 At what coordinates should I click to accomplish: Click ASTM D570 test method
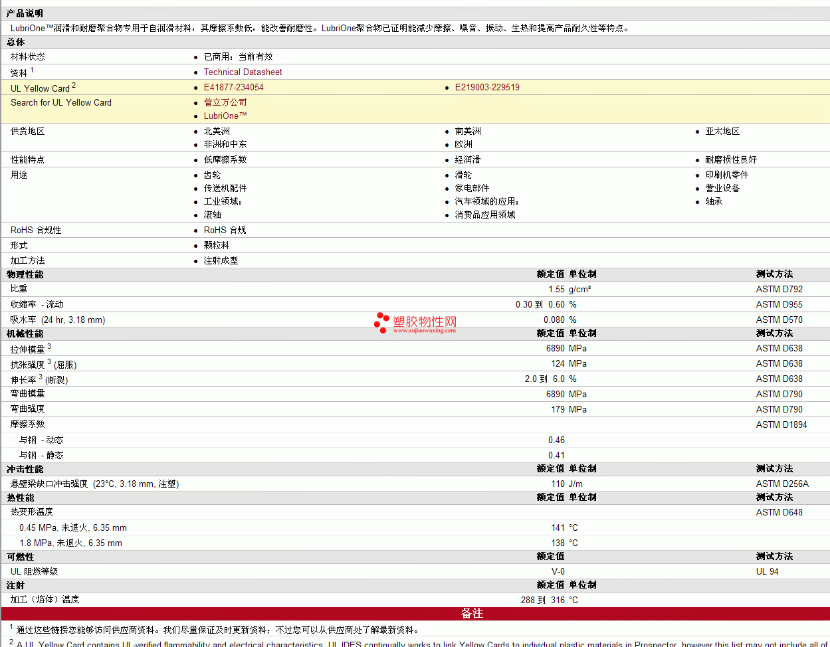779,320
